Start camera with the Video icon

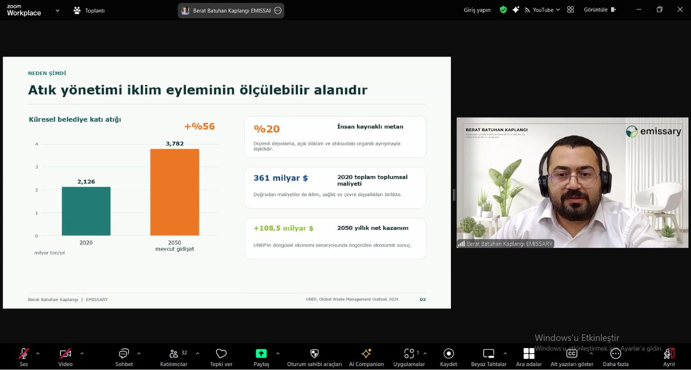(x=65, y=354)
